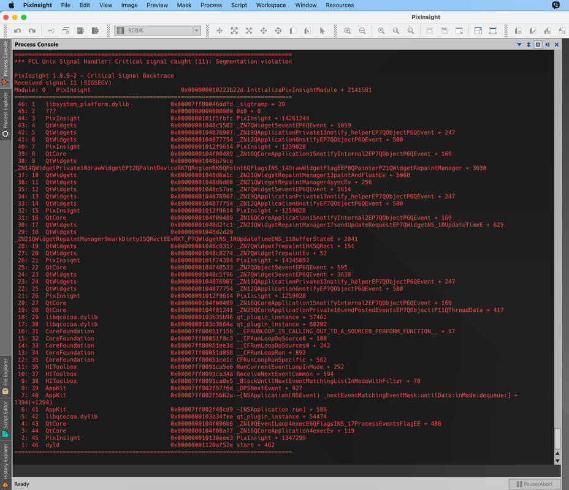Click '_DPSNextEvent + 927' backtrace row
Image resolution: width=569 pixels, height=490 pixels.
[161, 388]
